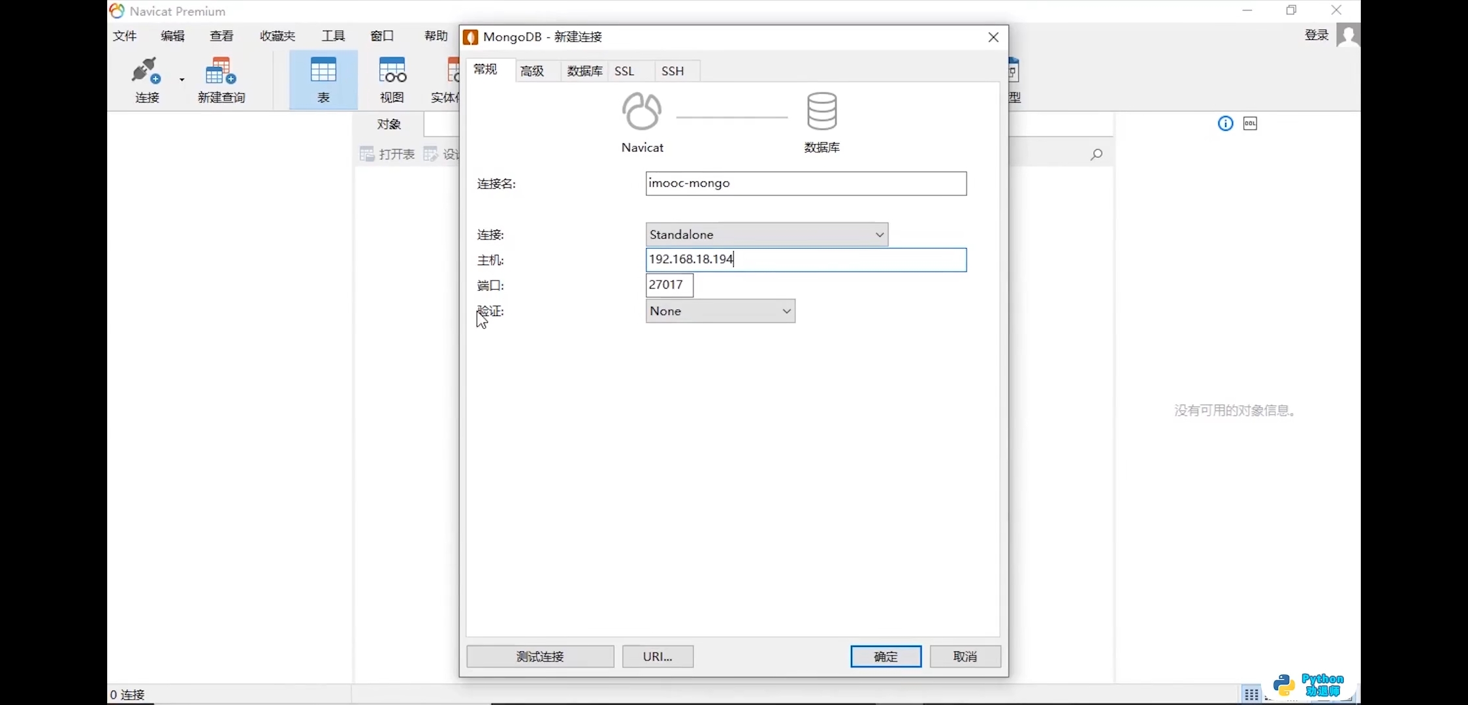
Task: Click the 视图 (View) toolbar icon
Action: click(392, 72)
